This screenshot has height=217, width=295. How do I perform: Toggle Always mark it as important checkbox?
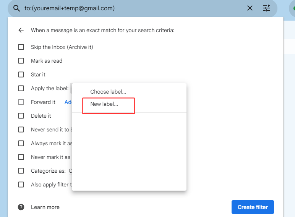click(21, 143)
